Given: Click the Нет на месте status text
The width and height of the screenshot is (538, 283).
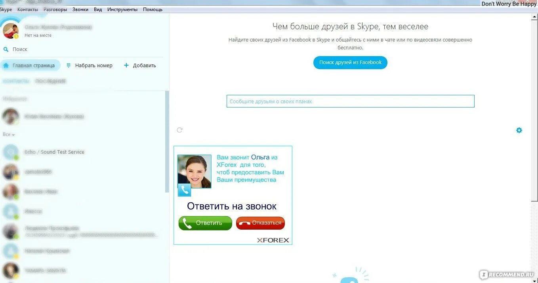Looking at the screenshot, I should [38, 36].
